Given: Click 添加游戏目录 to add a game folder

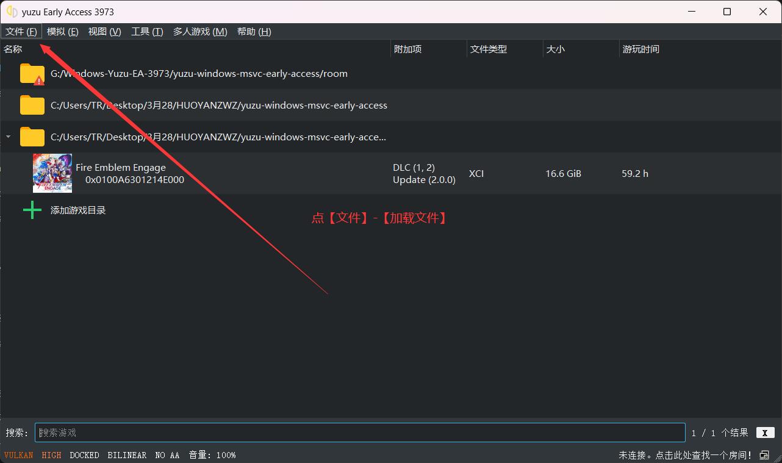Looking at the screenshot, I should click(x=78, y=210).
